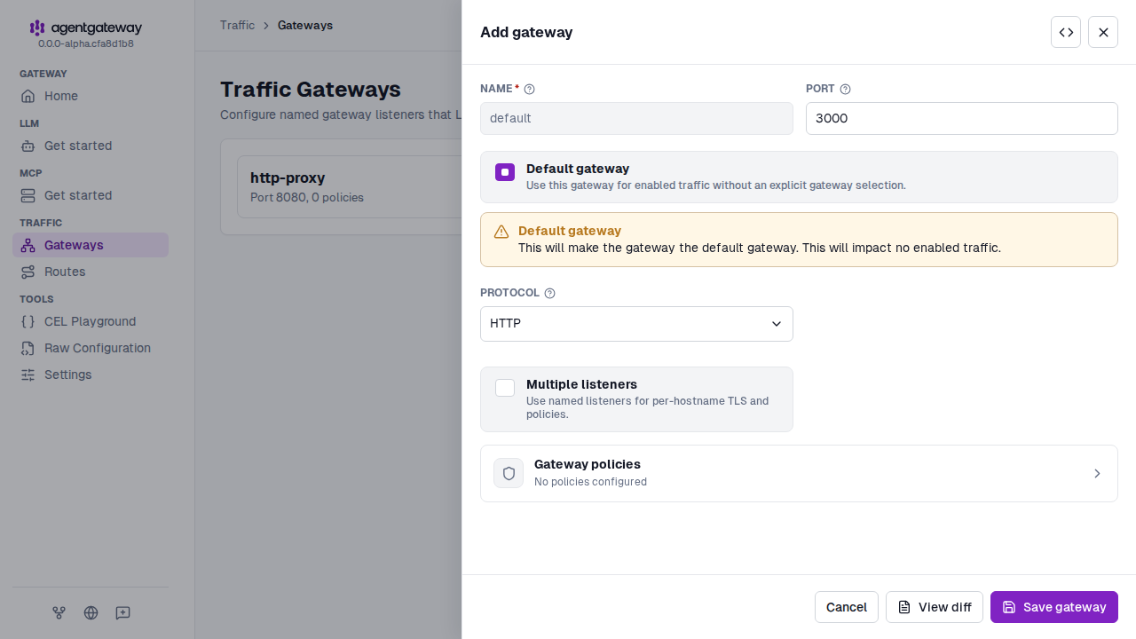
Task: Click the feedback message icon at sidebar bottom
Action: (x=122, y=612)
